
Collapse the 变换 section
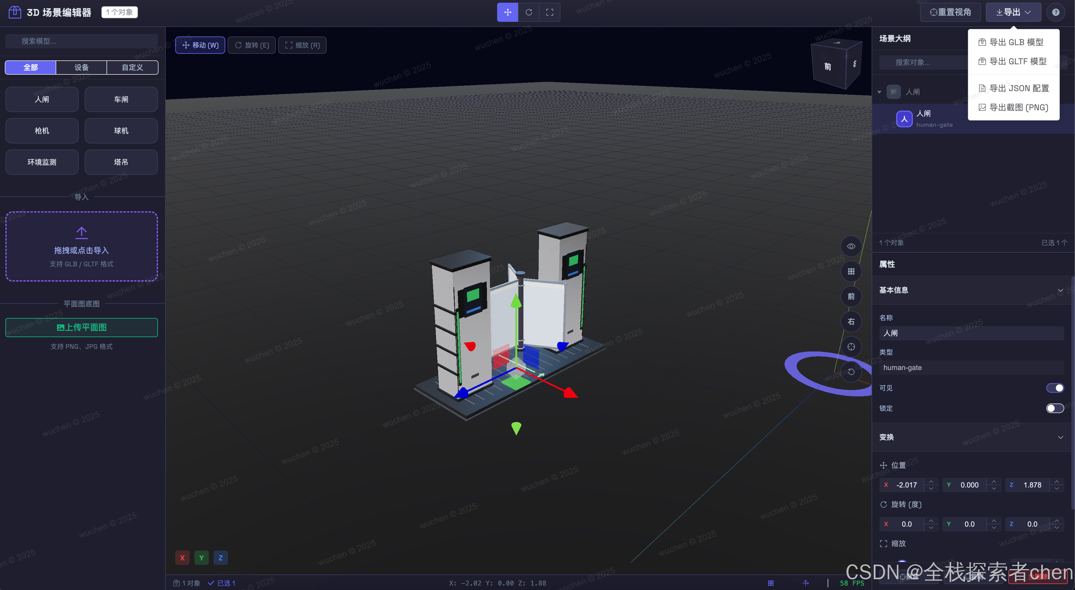1061,437
